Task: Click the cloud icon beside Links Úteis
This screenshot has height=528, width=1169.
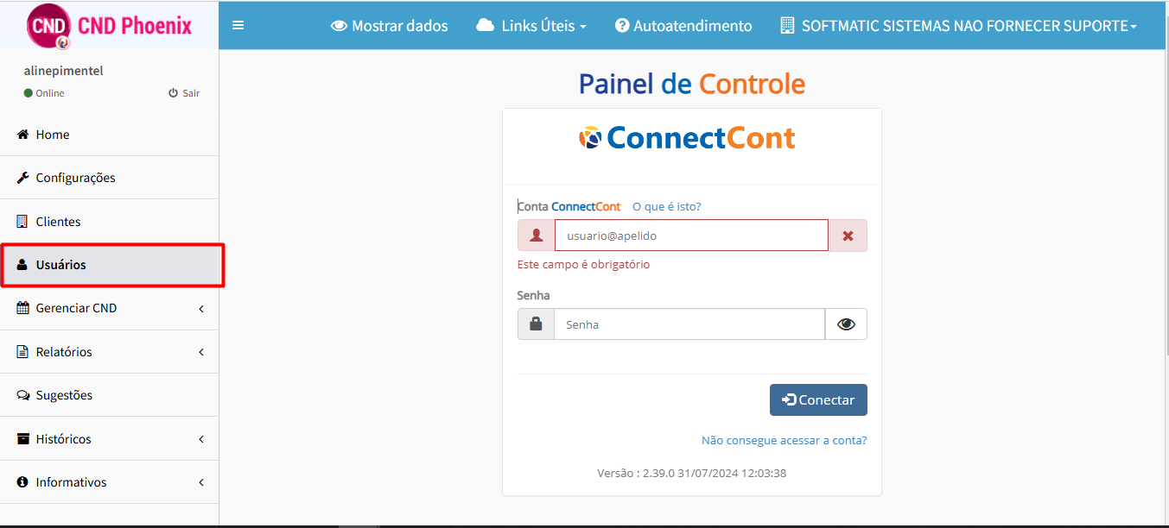Action: click(485, 26)
